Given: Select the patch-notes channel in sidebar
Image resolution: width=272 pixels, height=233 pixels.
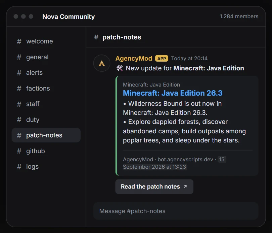Looking at the screenshot, I should click(x=46, y=135).
